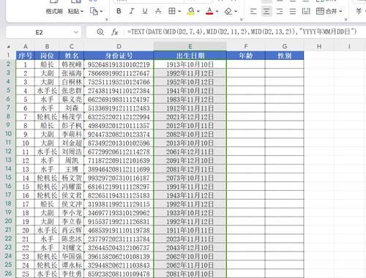Image resolution: width=366 pixels, height=278 pixels.
Task: Click the 出生日期 header cell
Action: [x=190, y=56]
